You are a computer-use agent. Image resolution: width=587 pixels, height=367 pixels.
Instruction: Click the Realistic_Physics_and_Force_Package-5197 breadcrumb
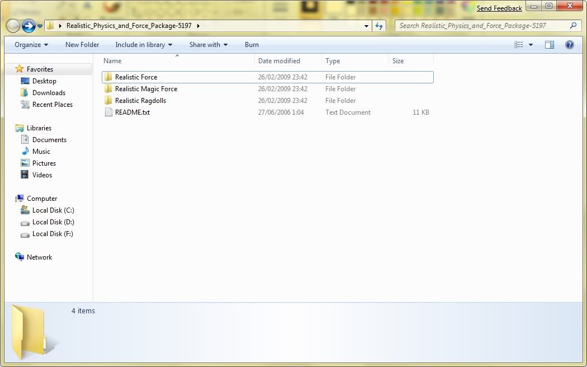click(129, 26)
